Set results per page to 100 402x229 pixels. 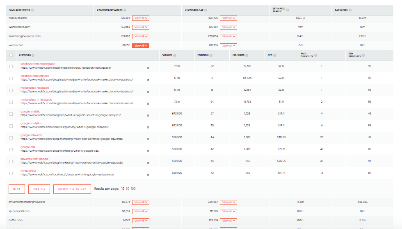pyautogui.click(x=133, y=189)
